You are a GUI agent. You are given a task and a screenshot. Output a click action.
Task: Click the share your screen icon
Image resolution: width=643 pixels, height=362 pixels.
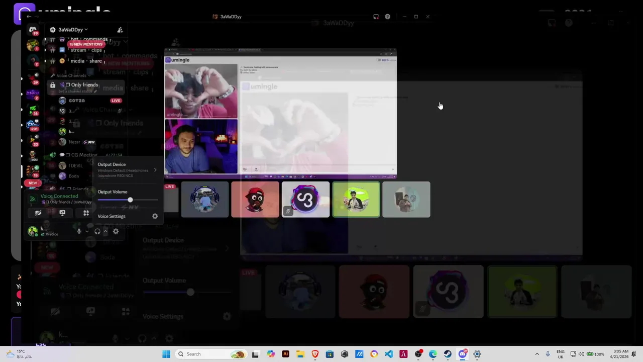(x=62, y=213)
